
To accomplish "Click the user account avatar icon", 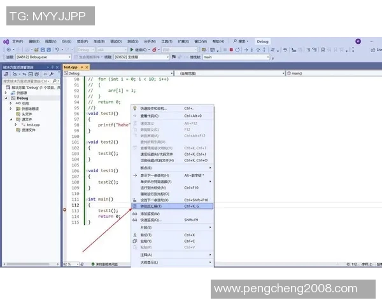I will coord(358,41).
